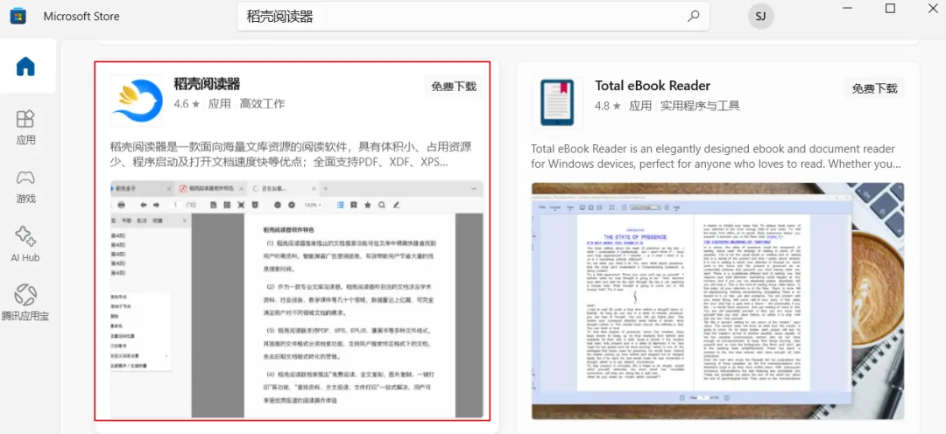The width and height of the screenshot is (946, 434).
Task: Click the search box containing 稻壳阅读器
Action: tap(473, 17)
